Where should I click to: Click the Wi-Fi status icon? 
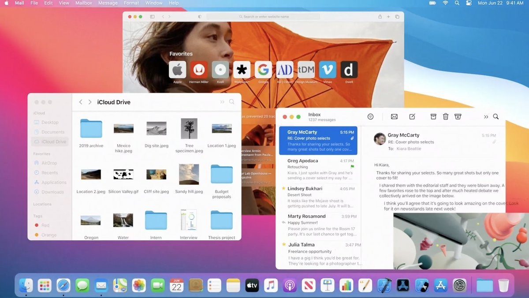tap(445, 3)
